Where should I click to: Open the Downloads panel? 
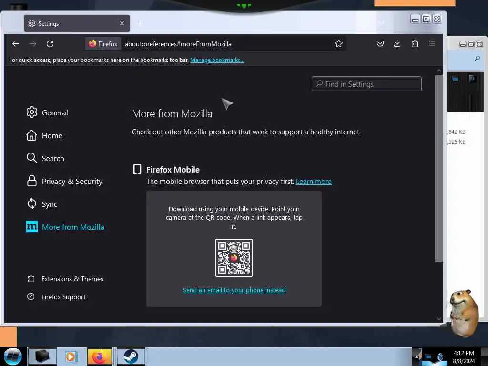coord(397,43)
